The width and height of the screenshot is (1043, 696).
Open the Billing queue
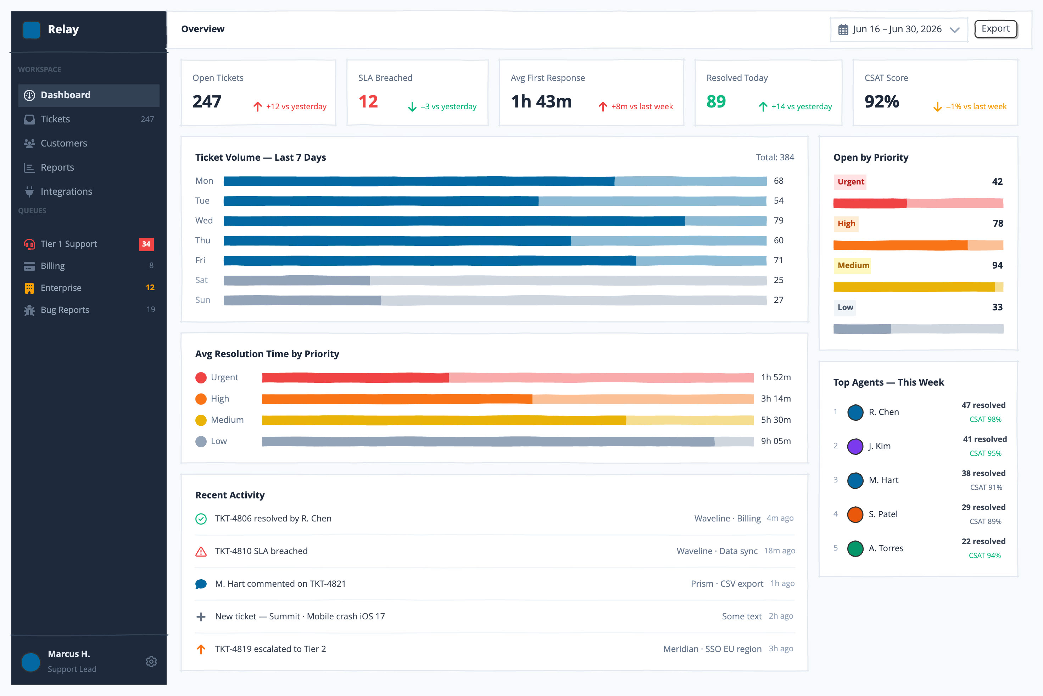(x=89, y=266)
